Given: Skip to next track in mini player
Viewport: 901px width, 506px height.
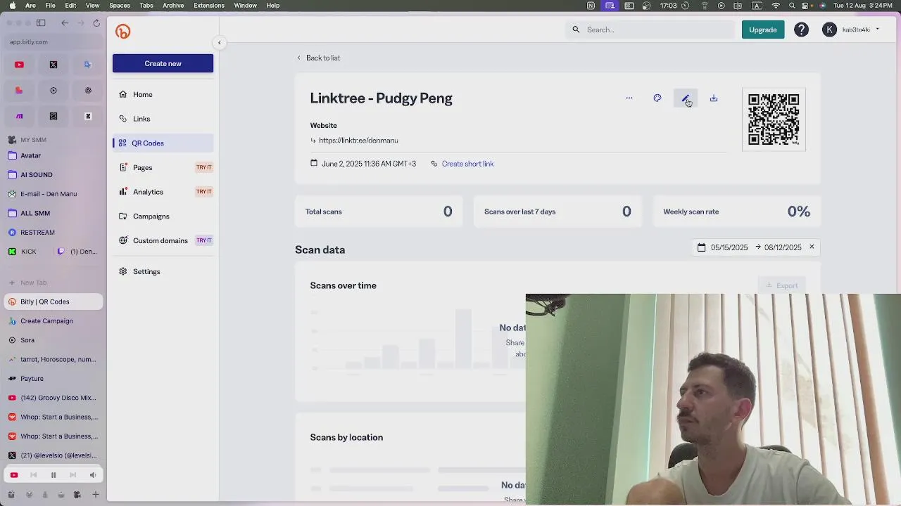Looking at the screenshot, I should [73, 475].
